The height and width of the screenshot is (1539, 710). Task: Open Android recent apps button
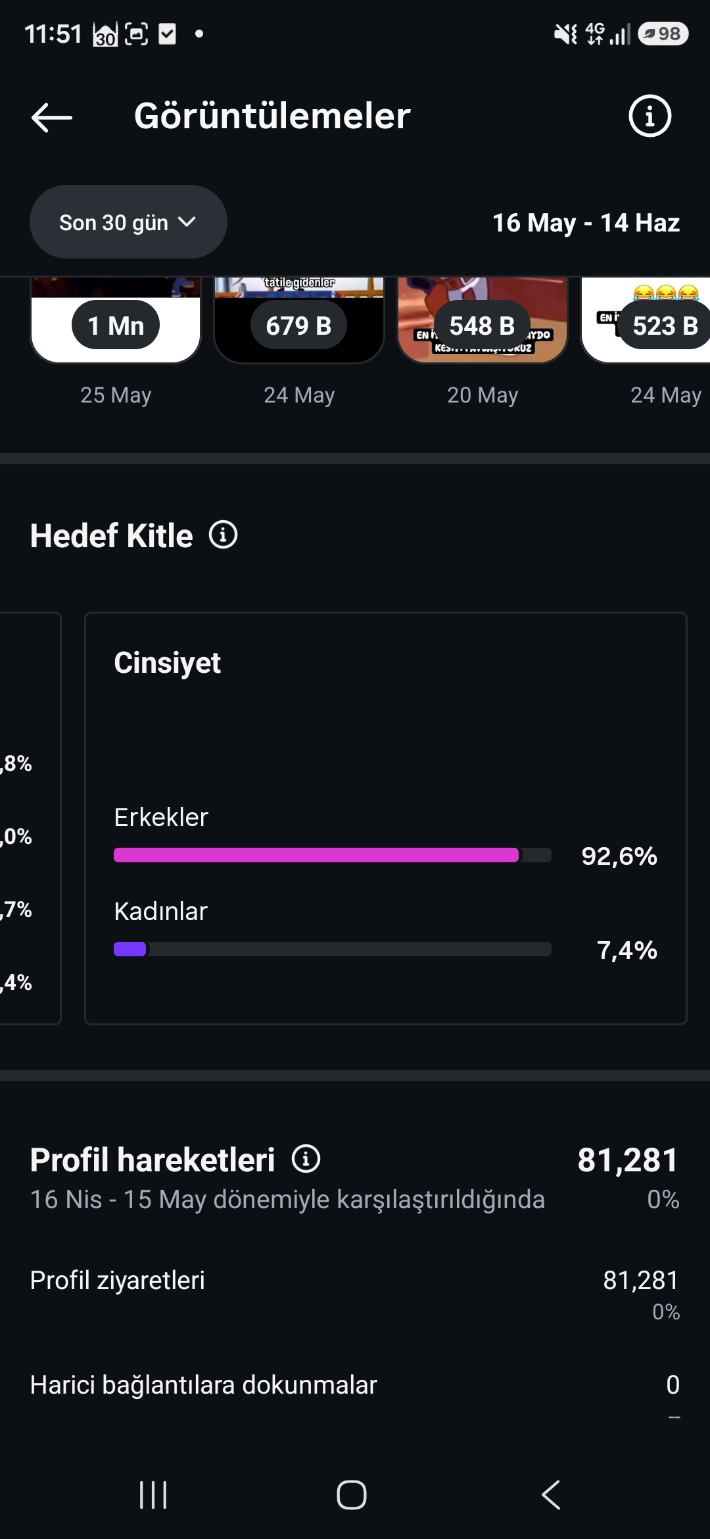click(x=153, y=1495)
